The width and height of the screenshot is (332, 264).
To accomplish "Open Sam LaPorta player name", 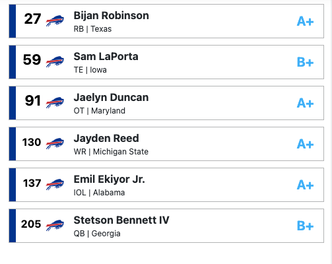I will point(106,57).
